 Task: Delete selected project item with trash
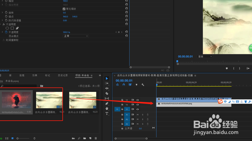pos(96,138)
